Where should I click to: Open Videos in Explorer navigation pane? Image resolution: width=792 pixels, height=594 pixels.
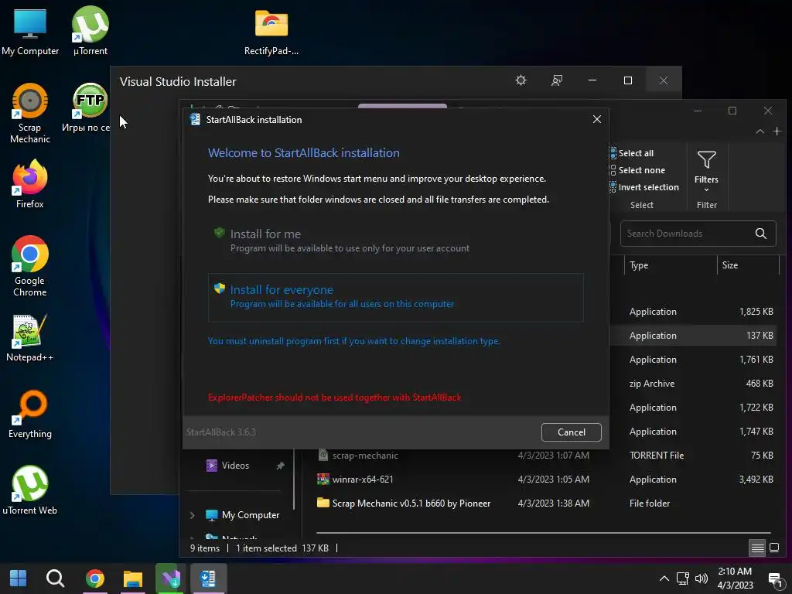tap(228, 465)
